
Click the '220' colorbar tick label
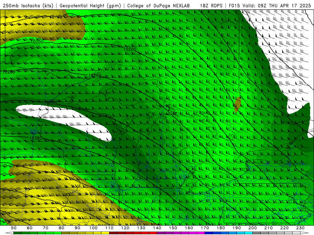[284, 228]
